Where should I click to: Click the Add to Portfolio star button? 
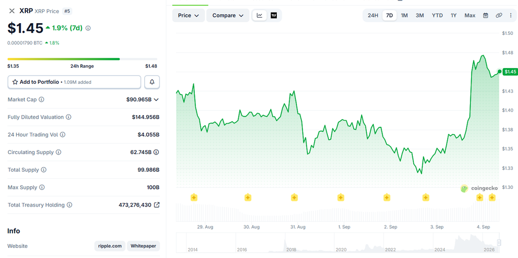tap(74, 82)
